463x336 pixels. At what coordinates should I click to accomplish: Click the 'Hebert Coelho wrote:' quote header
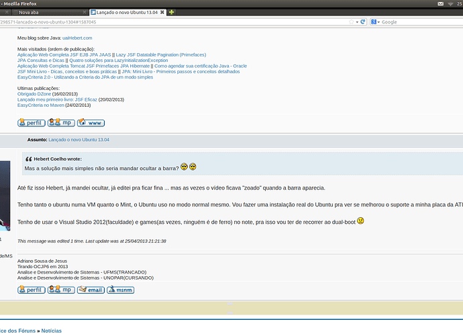(x=58, y=159)
